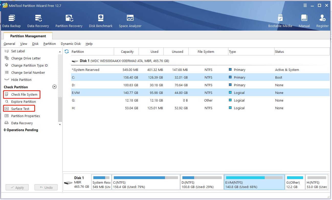This screenshot has height=200, width=332.
Task: Click Hide Partition action
Action: [x=21, y=80]
